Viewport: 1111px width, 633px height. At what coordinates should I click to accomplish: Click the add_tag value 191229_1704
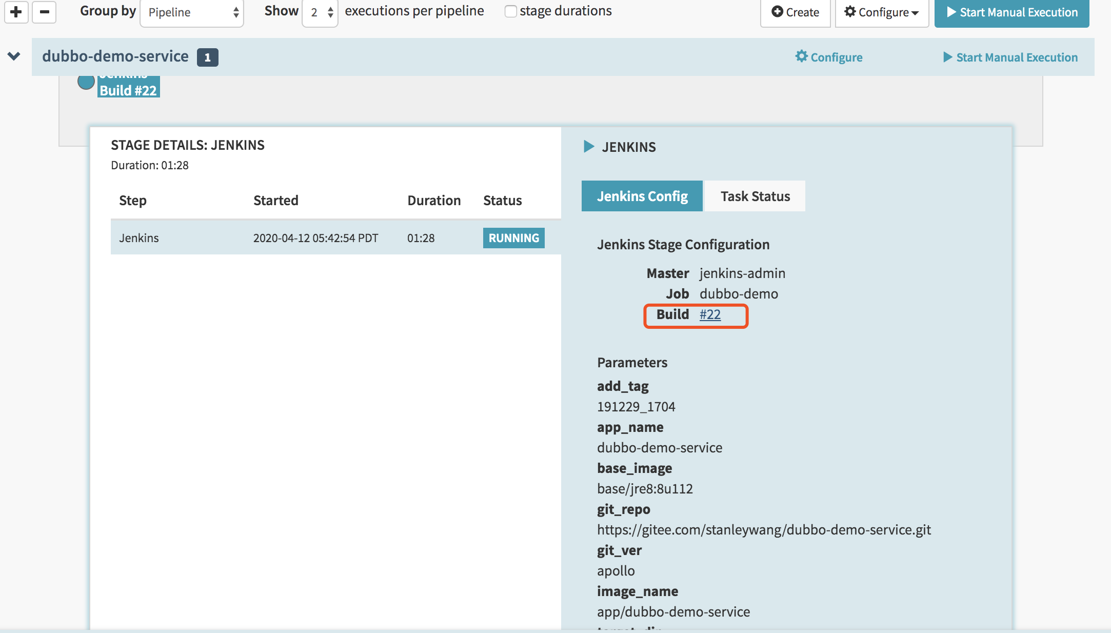pyautogui.click(x=636, y=407)
